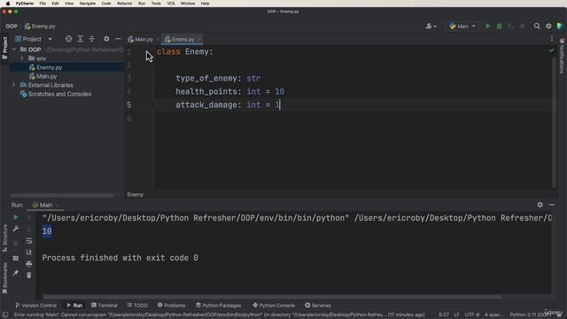
Task: Click LF line separator in status bar
Action: click(x=457, y=315)
